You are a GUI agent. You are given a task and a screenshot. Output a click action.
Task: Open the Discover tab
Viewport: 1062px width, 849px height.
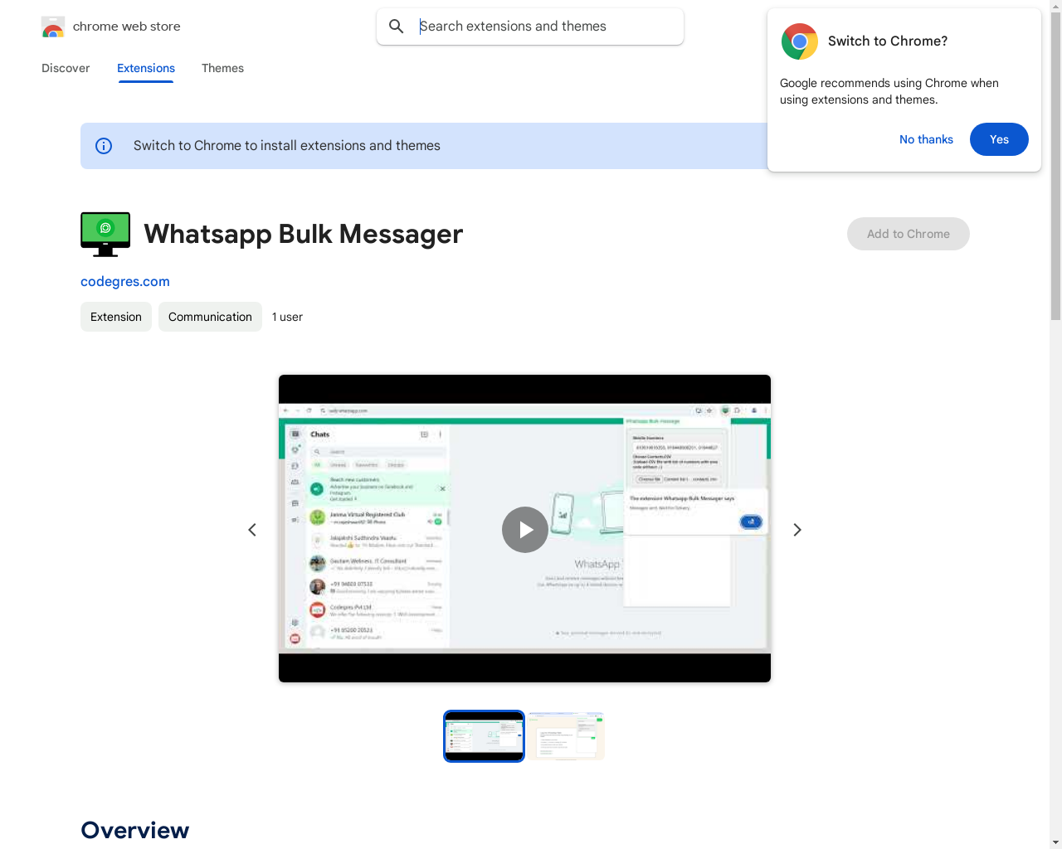[x=66, y=68]
